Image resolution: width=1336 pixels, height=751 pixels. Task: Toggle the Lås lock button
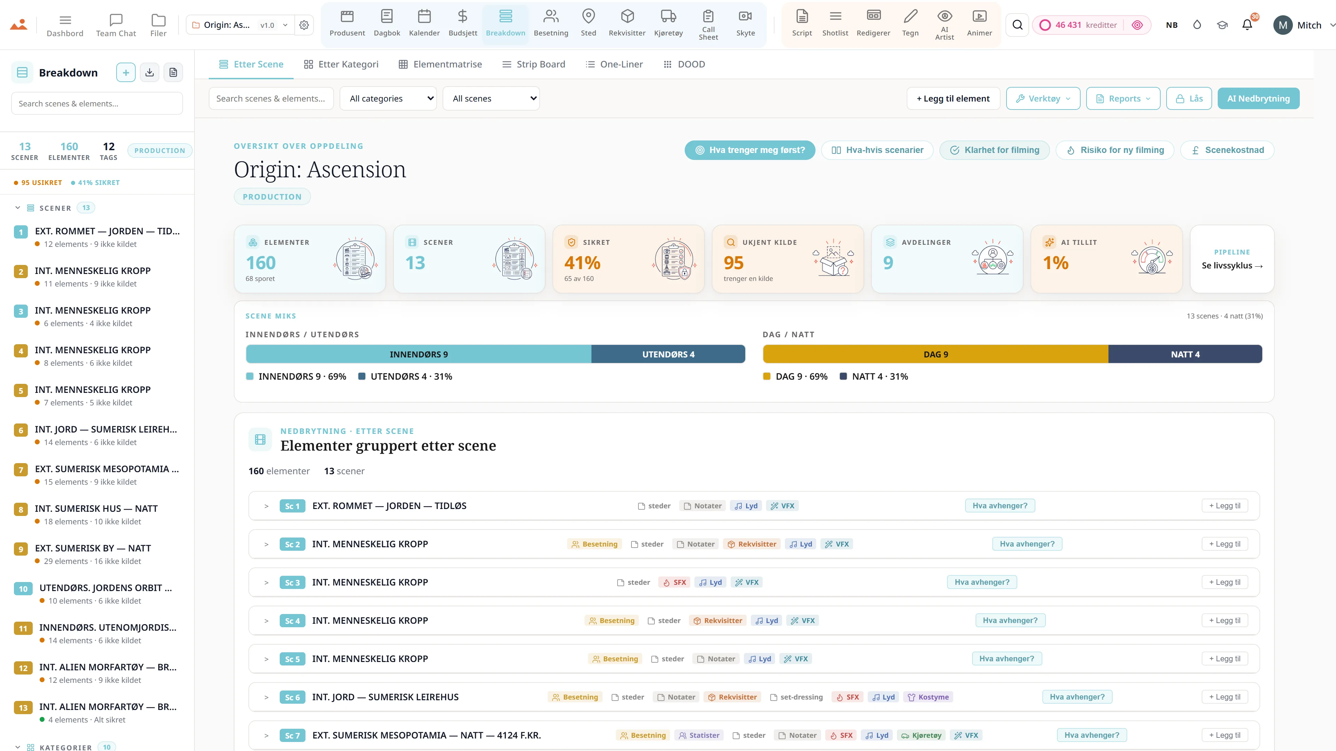coord(1189,98)
